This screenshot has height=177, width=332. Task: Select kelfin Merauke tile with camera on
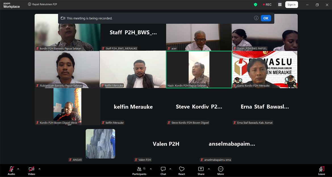pos(133,69)
